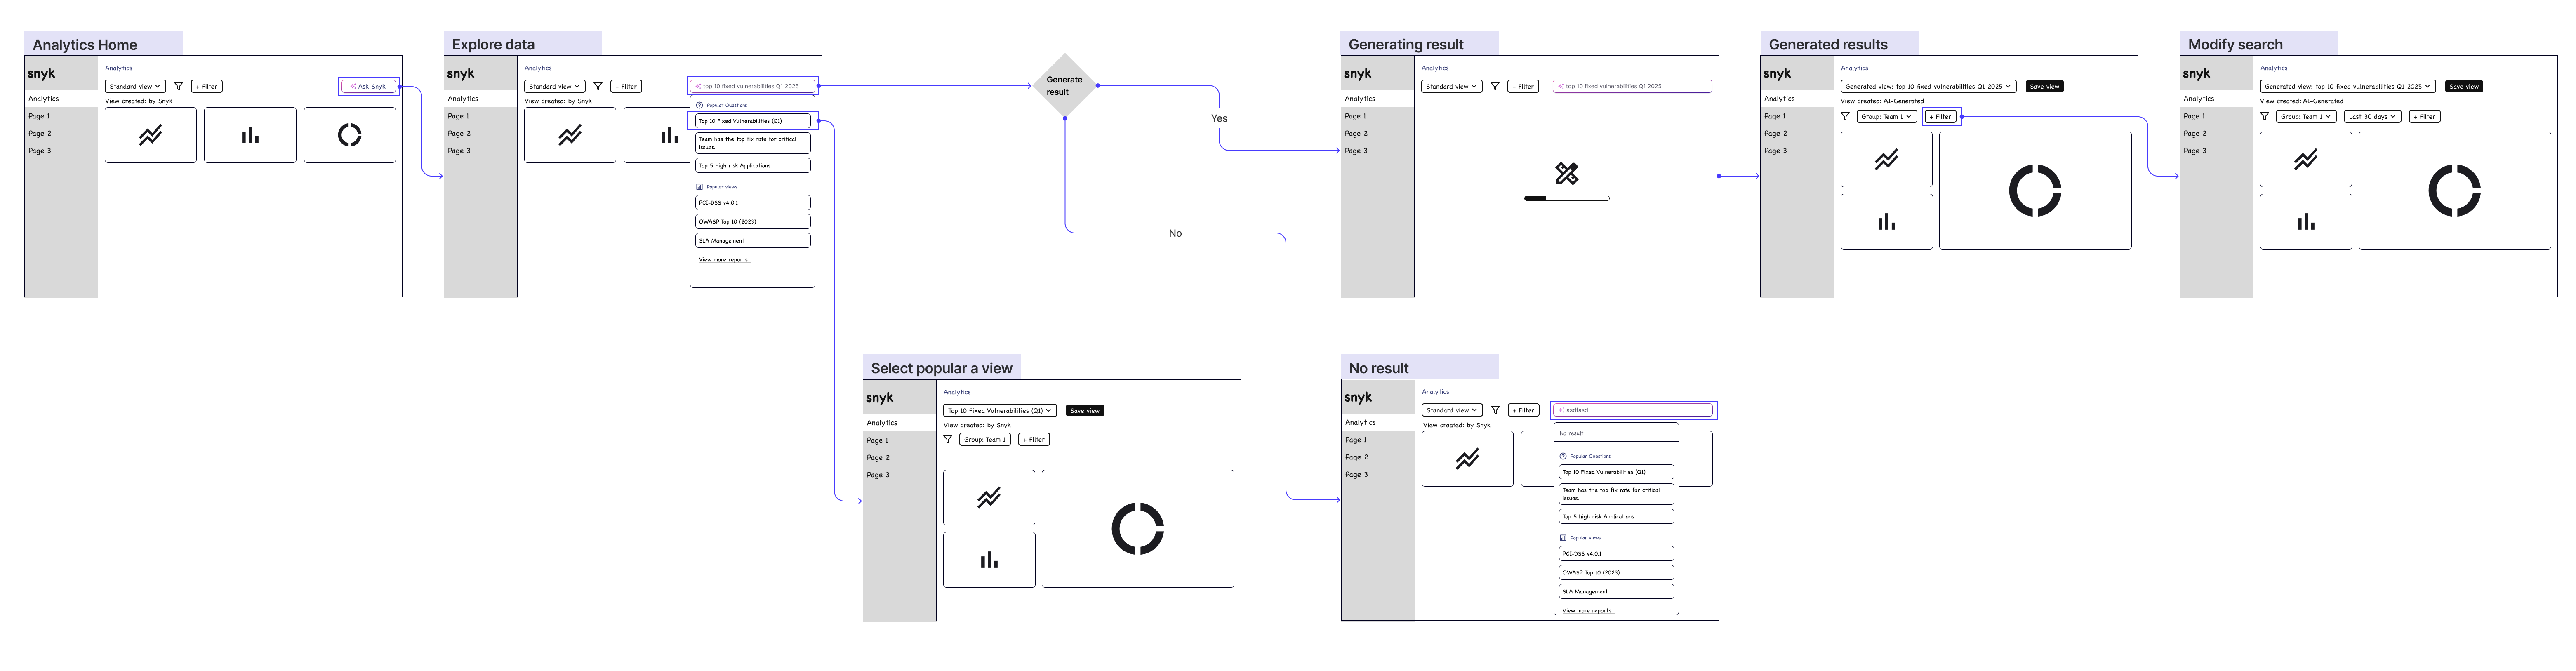Viewport: 2576px width, 671px height.
Task: Choose SLA Management in No result dropdown
Action: click(x=1616, y=592)
